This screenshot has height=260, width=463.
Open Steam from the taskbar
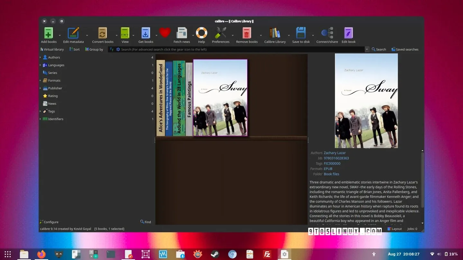[215, 254]
